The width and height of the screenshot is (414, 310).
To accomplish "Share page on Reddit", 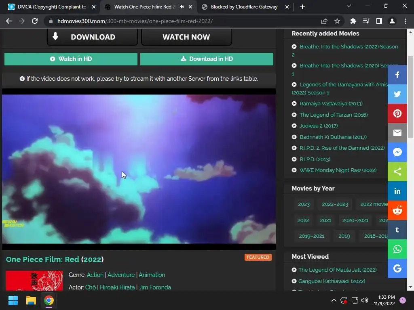I will coord(397,210).
